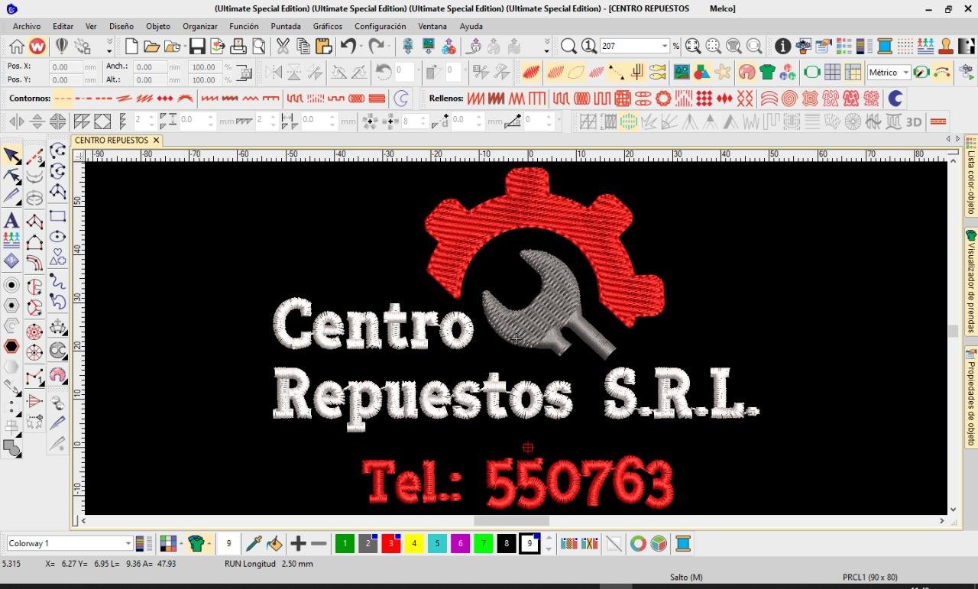Screen dimensions: 978x589
Task: Click the color picker eyedropper icon
Action: tap(253, 544)
